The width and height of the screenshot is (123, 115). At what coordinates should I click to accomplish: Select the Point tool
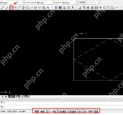(52, 8)
